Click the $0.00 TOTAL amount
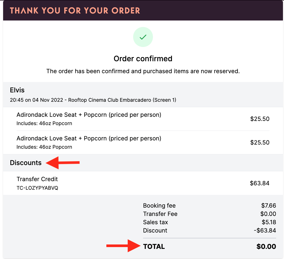The width and height of the screenshot is (284, 259). 266,247
